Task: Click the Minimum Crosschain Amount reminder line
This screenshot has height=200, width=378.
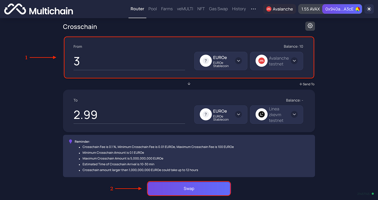Action: [113, 153]
